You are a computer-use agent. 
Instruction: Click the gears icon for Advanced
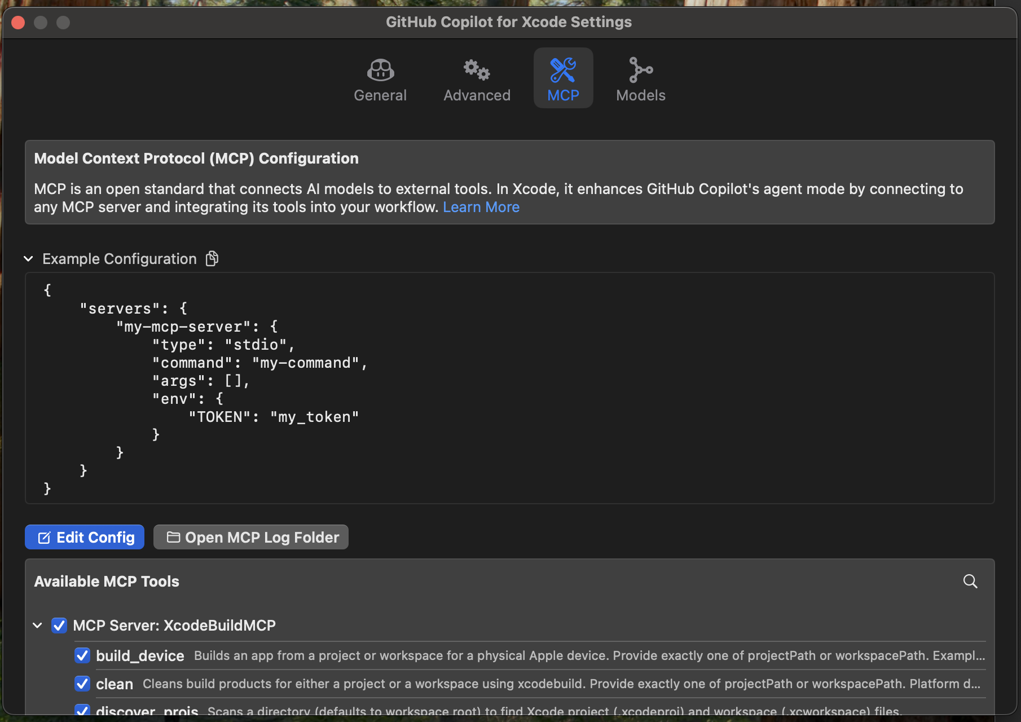477,71
